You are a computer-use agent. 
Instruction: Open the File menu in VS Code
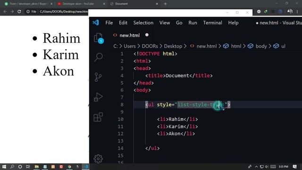109,23
